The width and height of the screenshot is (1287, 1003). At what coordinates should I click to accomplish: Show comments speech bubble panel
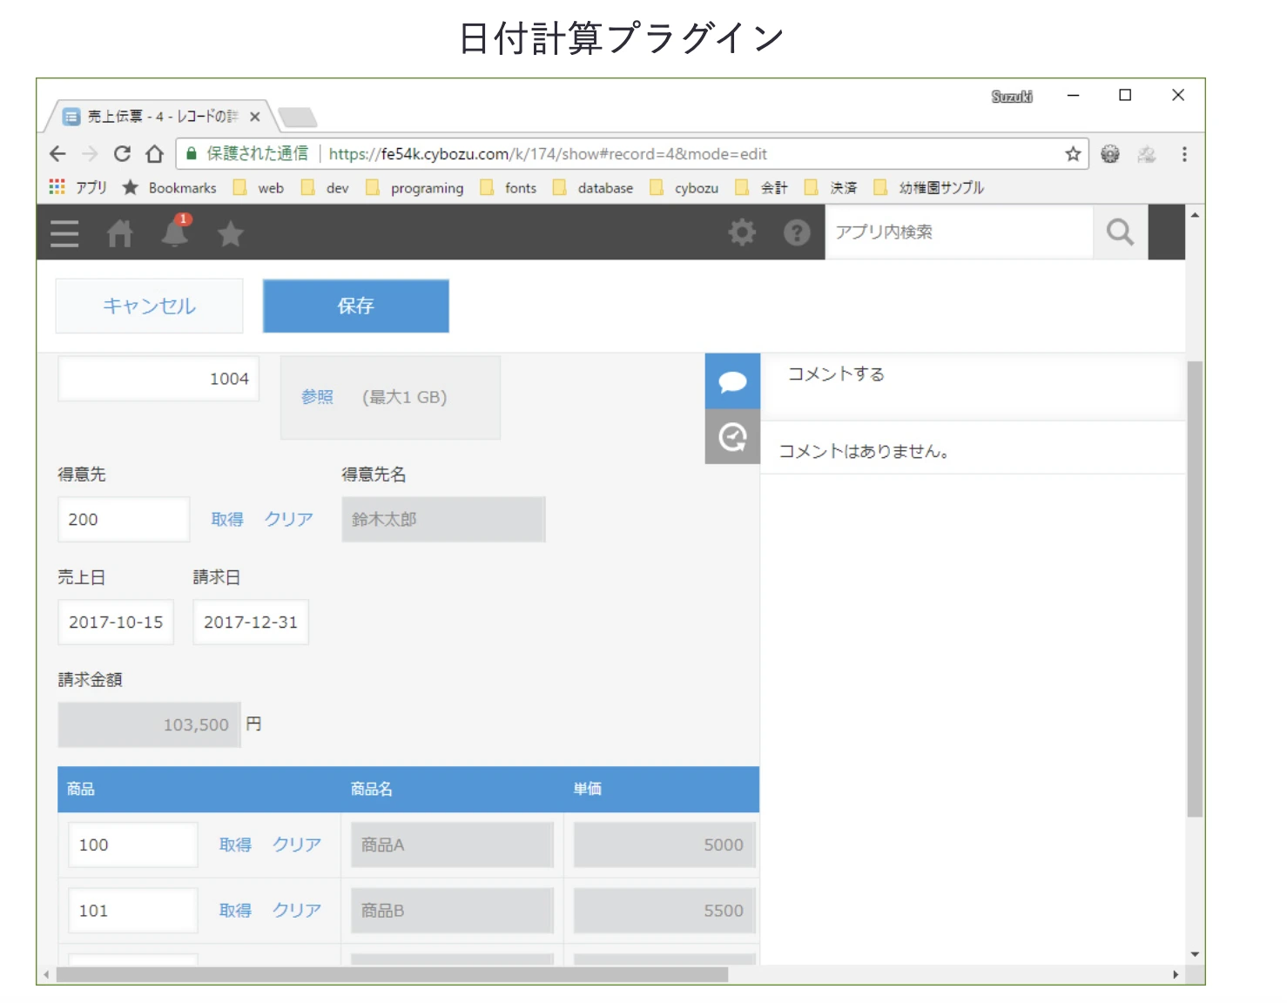click(732, 381)
